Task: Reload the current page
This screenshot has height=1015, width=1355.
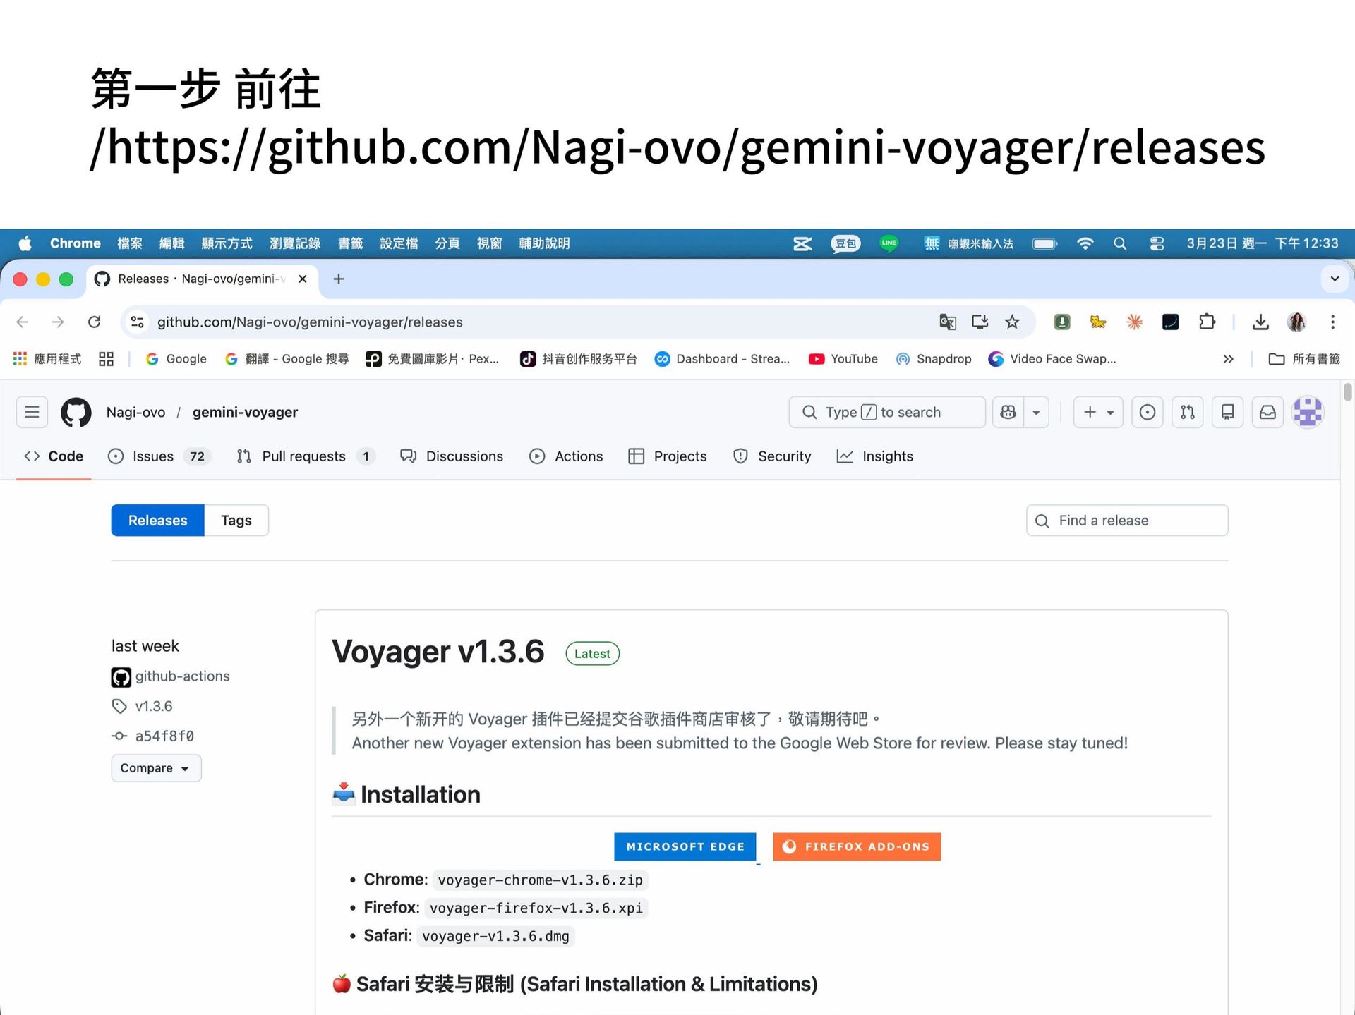Action: tap(94, 322)
